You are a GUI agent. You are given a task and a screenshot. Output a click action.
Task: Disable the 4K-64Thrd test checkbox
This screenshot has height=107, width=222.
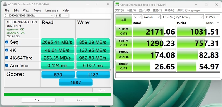7,58
